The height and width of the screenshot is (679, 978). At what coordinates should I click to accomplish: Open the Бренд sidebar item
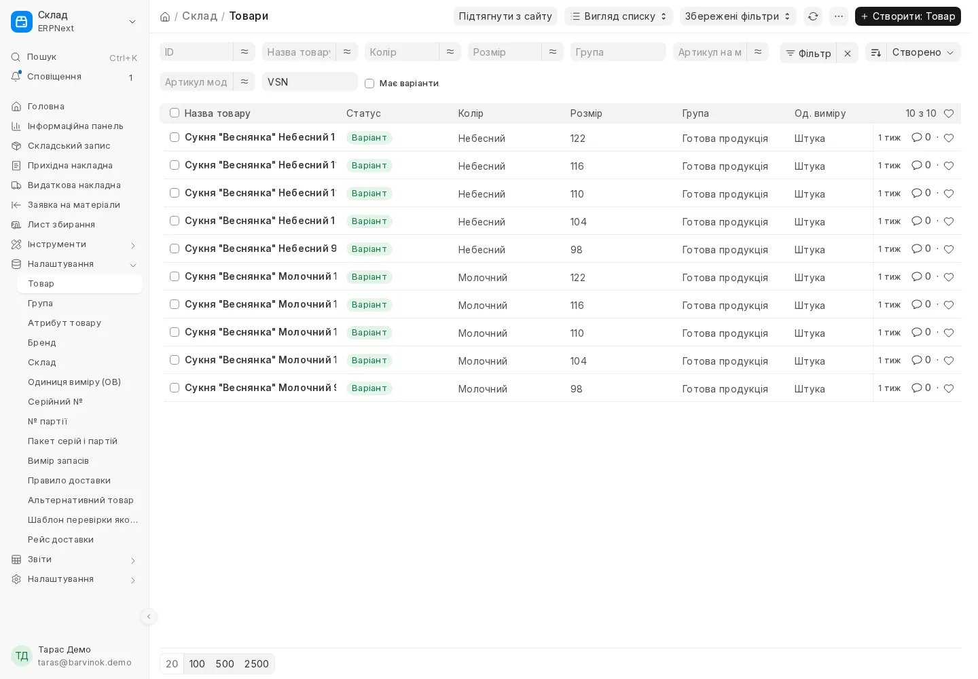tap(79, 343)
